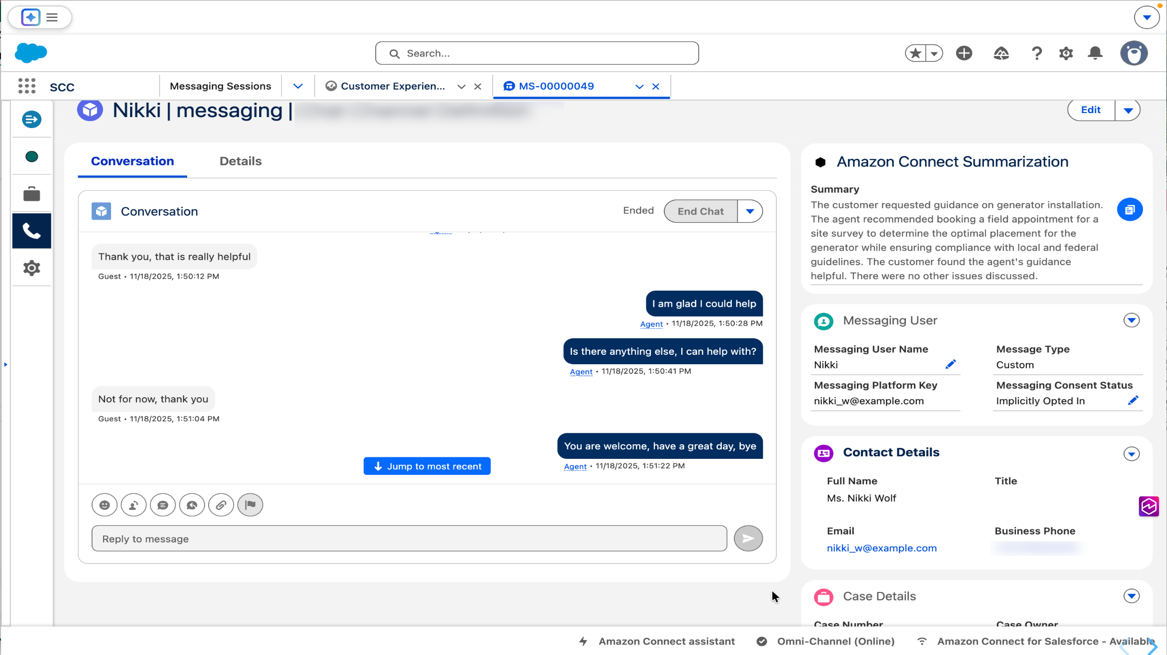Click the emoji icon in conversation toolbar
1167x655 pixels.
click(105, 505)
